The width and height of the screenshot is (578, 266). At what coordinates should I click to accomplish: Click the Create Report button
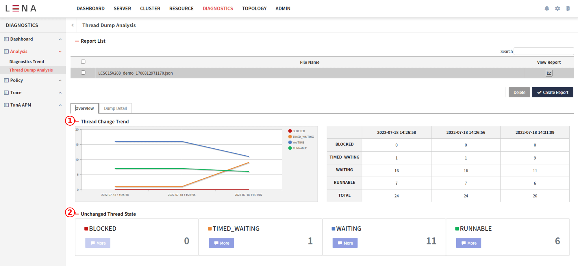[552, 92]
